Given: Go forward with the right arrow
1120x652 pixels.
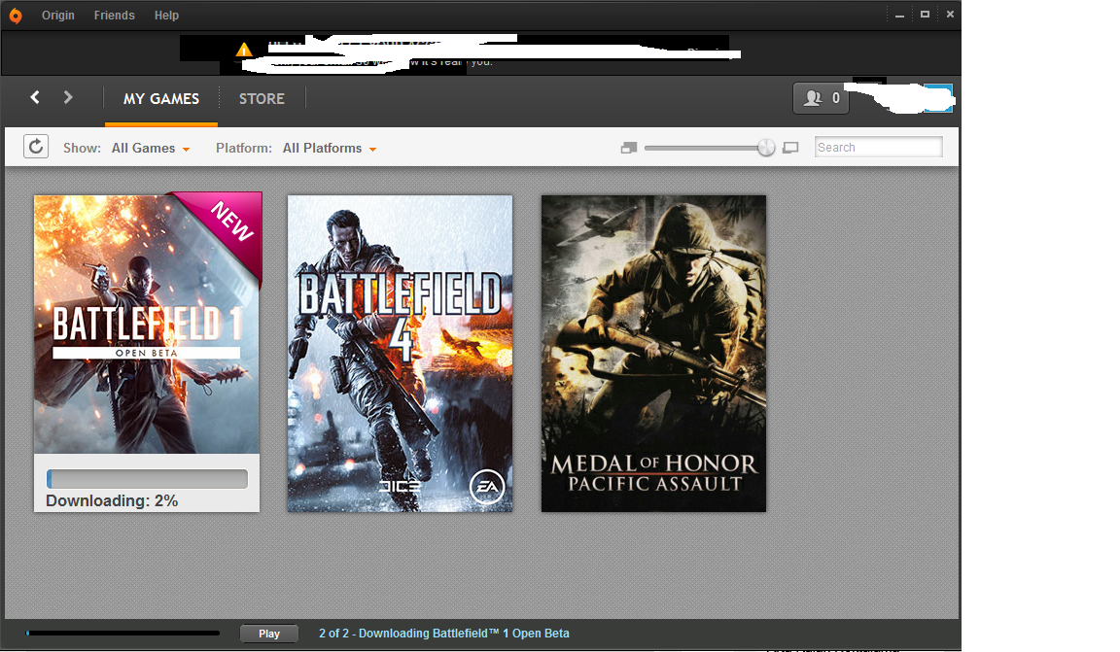Looking at the screenshot, I should 68,97.
